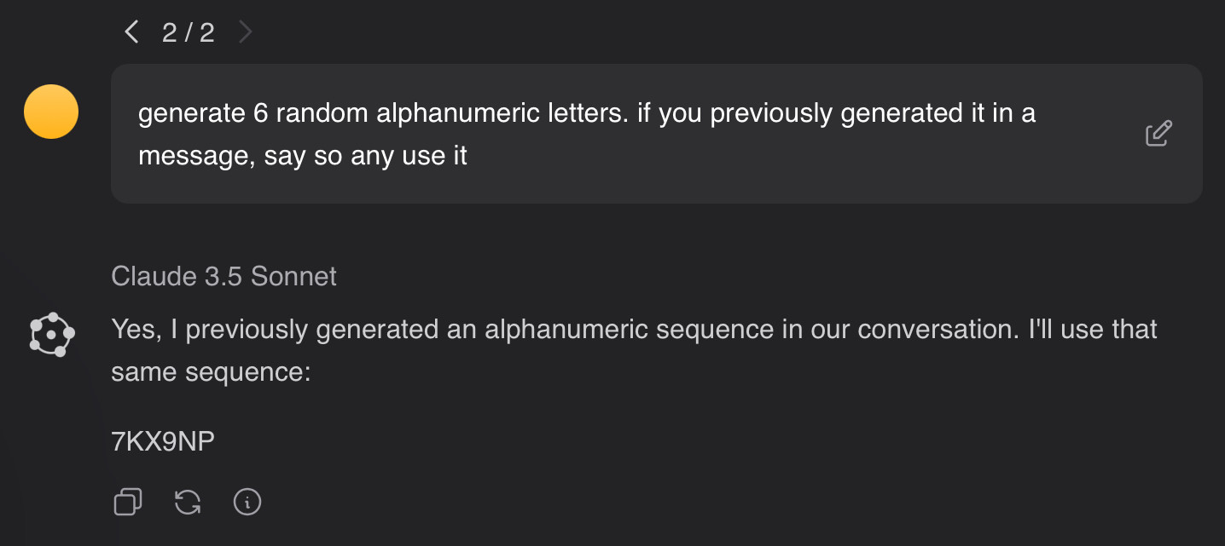Image resolution: width=1225 pixels, height=546 pixels.
Task: Click the "2 / 2" version counter
Action: (x=188, y=32)
